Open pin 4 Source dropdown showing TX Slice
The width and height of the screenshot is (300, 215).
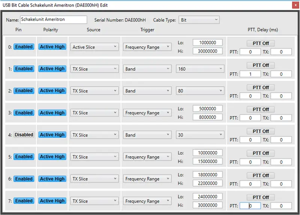[x=94, y=135]
